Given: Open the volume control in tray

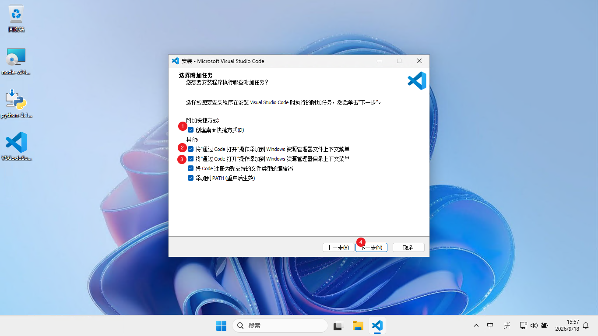Looking at the screenshot, I should 534,325.
